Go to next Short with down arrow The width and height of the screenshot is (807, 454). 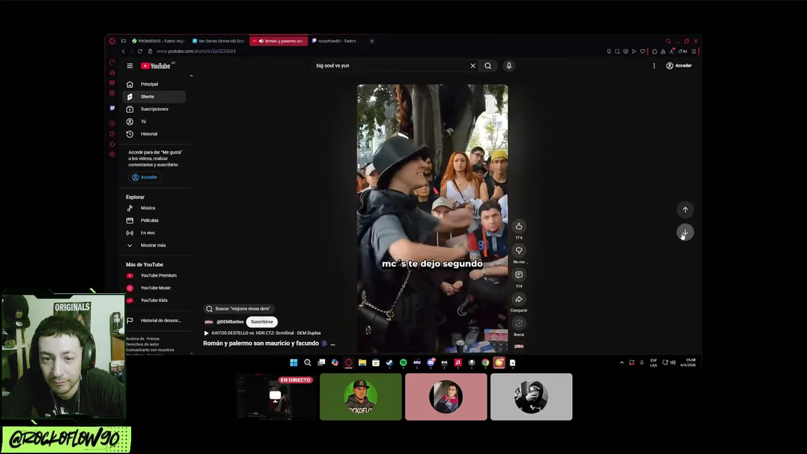coord(685,233)
